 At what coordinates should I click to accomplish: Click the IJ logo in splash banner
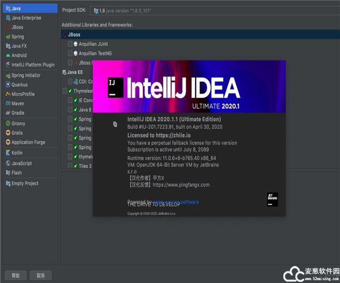coord(116,89)
